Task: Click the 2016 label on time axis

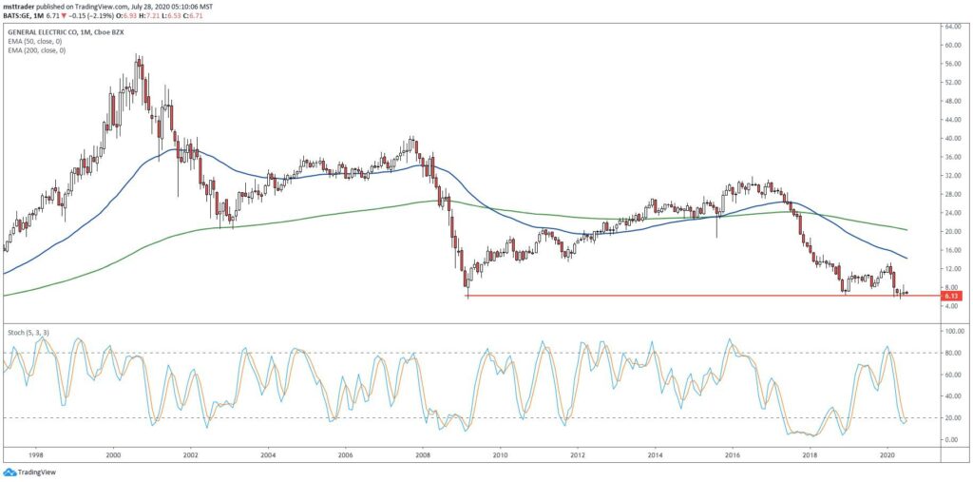Action: coord(733,454)
